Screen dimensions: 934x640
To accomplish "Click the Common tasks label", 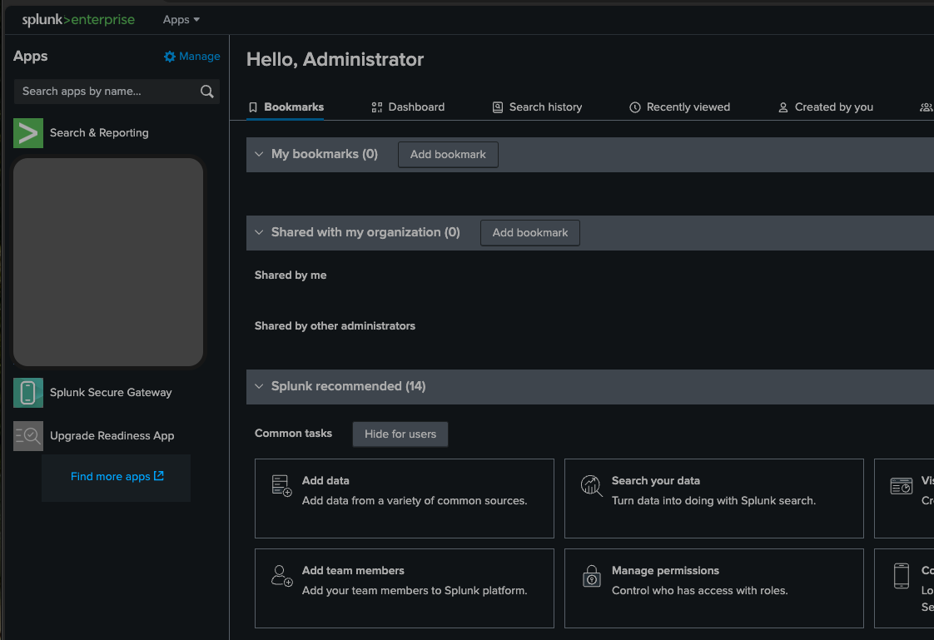I will click(293, 434).
